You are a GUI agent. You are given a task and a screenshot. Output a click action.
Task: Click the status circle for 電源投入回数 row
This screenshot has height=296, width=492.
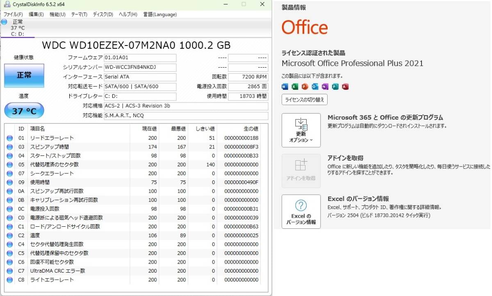[x=10, y=209]
